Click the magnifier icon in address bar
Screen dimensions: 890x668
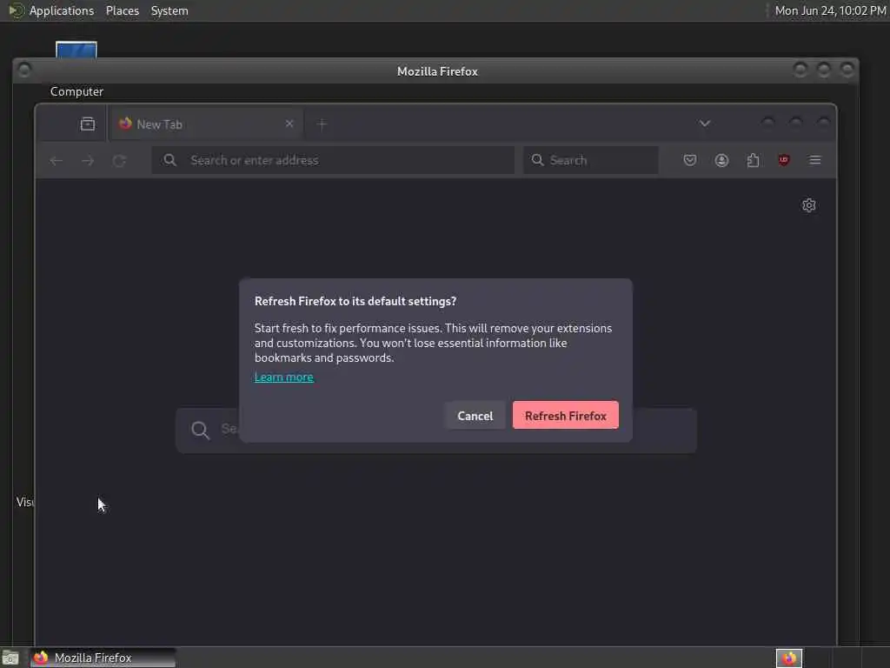tap(169, 160)
